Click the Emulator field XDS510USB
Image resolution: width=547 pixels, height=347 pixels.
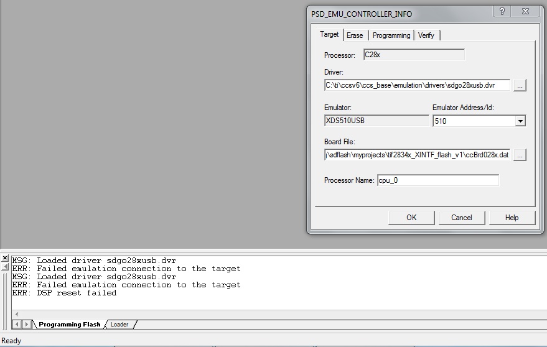point(376,121)
